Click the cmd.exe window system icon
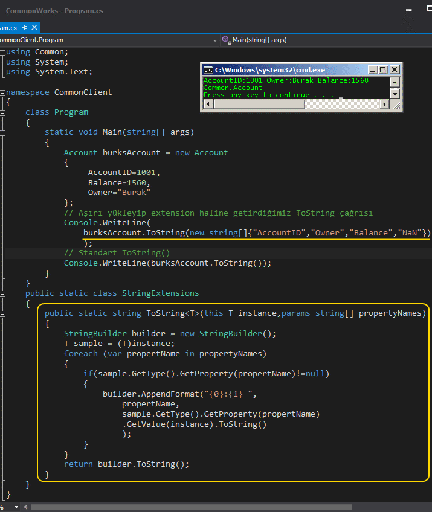 [208, 70]
